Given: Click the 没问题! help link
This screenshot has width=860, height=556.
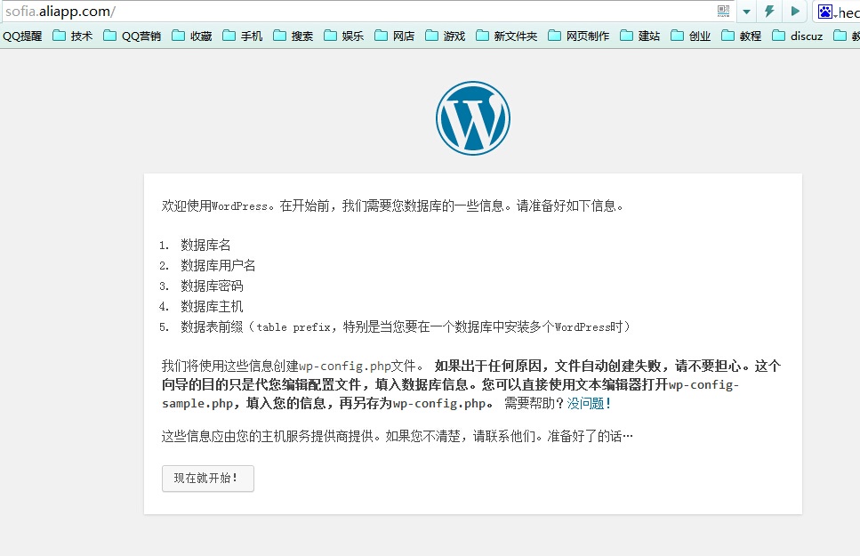Looking at the screenshot, I should [589, 403].
